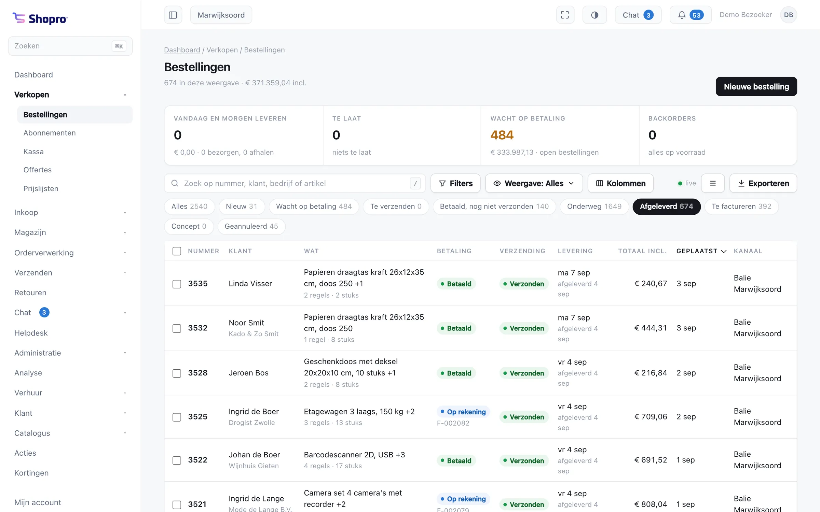
Task: Toggle the sidebar panel icon
Action: click(x=173, y=15)
